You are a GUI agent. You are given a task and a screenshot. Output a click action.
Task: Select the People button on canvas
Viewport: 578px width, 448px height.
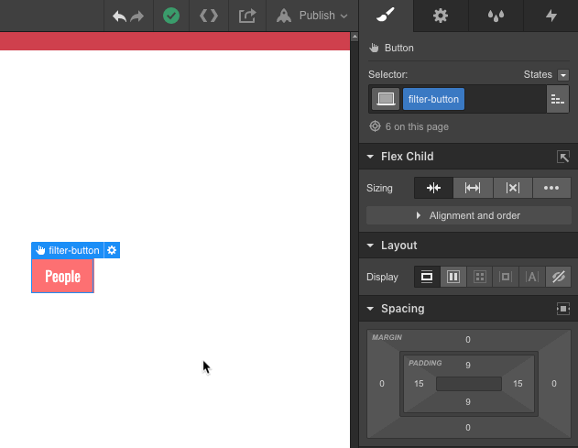click(62, 276)
